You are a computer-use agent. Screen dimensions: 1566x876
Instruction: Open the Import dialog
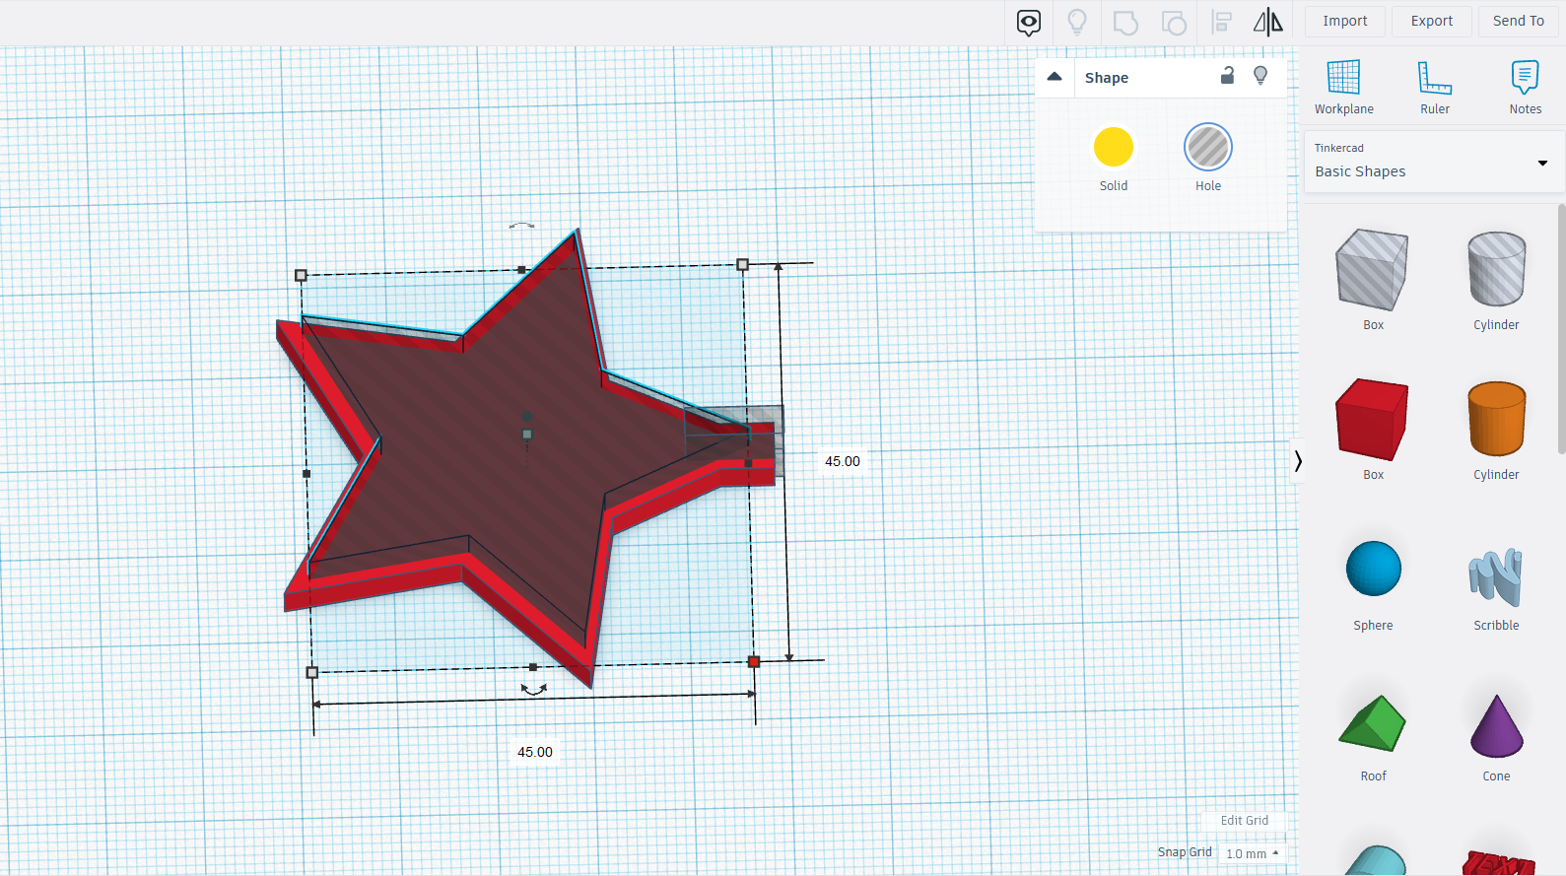pos(1345,21)
